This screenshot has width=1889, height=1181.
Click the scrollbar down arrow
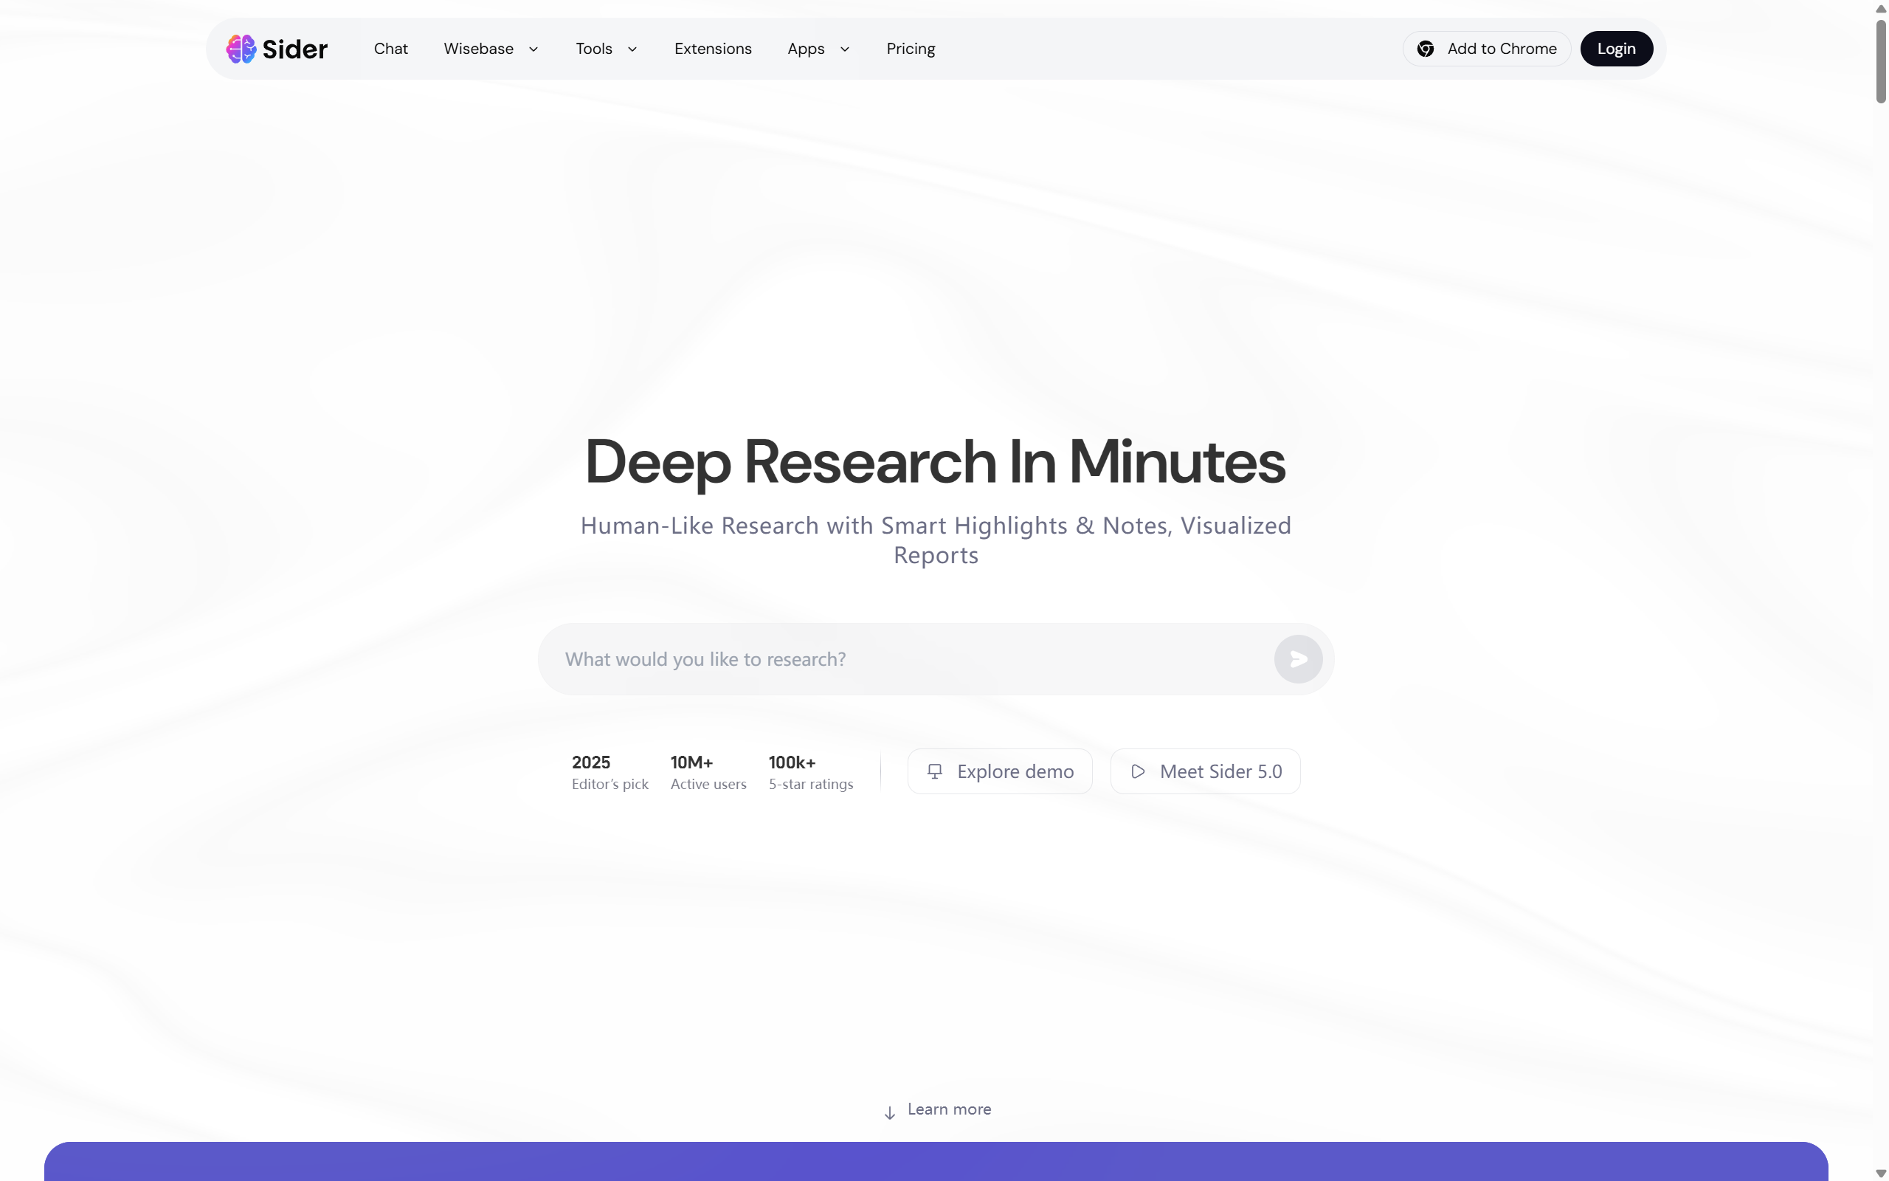pos(1880,1173)
